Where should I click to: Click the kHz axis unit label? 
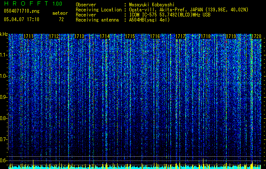click(x=4, y=35)
